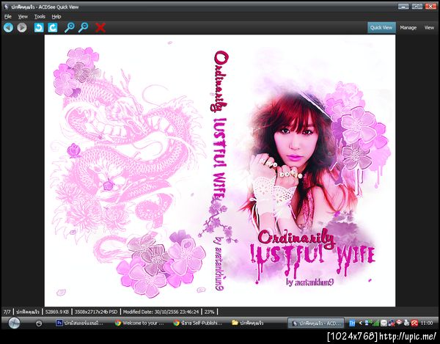Click the 52869.9 KB file size entry

(x=57, y=312)
